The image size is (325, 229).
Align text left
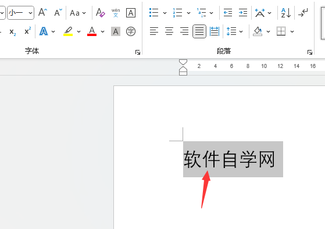[154, 31]
